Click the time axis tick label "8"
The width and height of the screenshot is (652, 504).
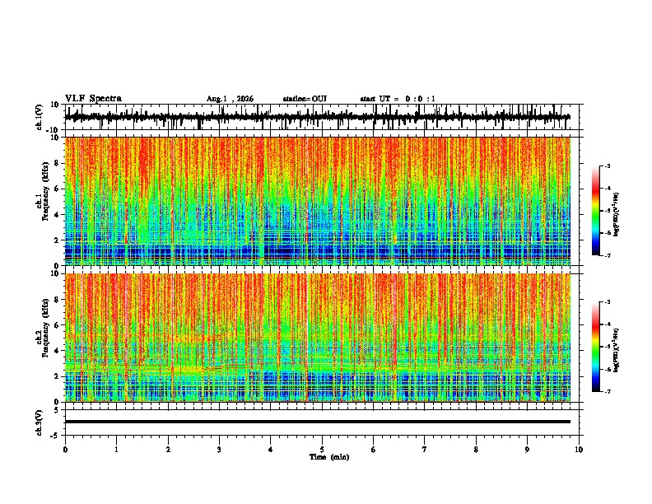pos(476,450)
